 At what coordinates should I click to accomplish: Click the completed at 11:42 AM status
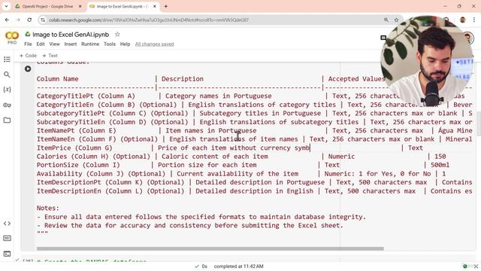click(238, 266)
